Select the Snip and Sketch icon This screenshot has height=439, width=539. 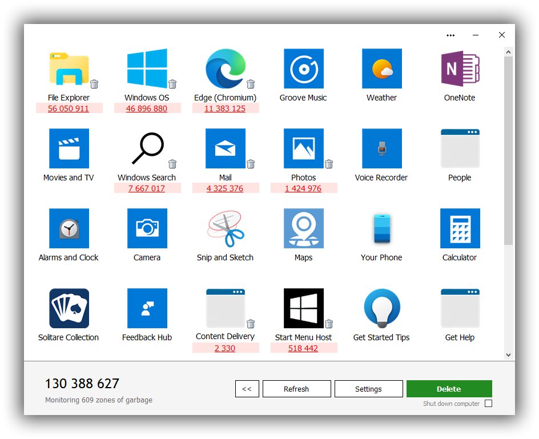[226, 229]
